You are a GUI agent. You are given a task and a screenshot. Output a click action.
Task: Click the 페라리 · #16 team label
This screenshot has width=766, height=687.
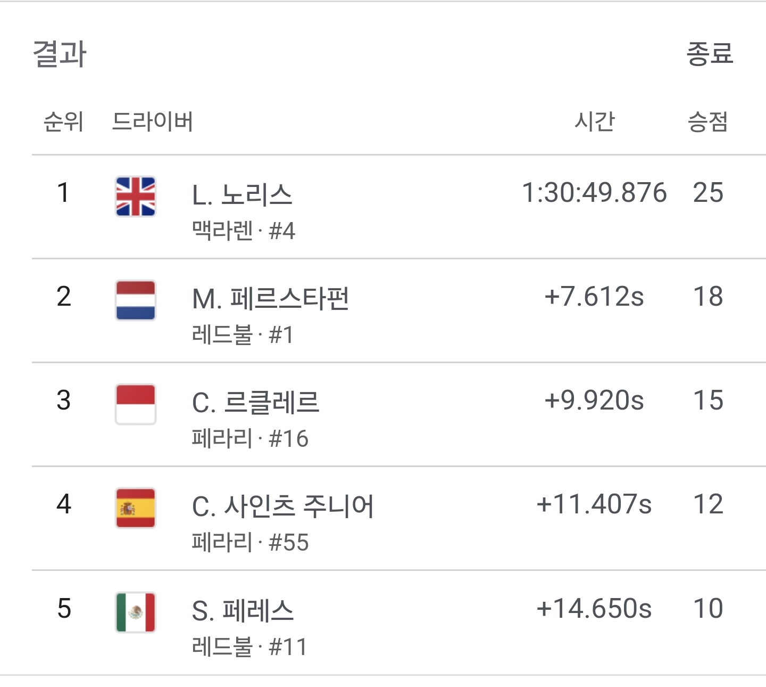point(250,439)
